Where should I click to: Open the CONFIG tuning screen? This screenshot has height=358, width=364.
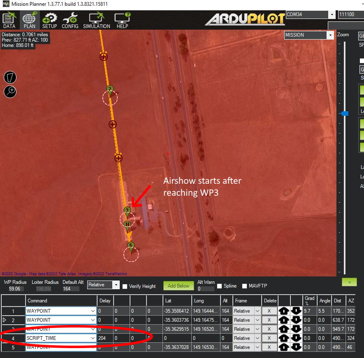tap(70, 20)
